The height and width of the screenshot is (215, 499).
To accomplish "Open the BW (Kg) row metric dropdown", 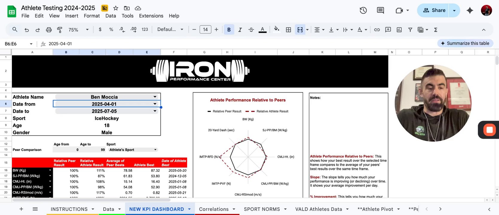I will point(50,170).
